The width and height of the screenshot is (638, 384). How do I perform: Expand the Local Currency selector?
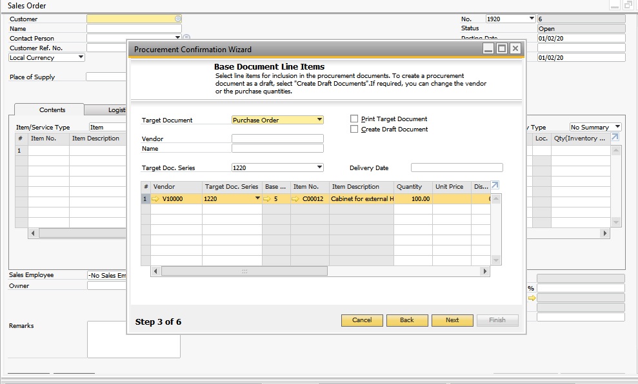tap(80, 57)
